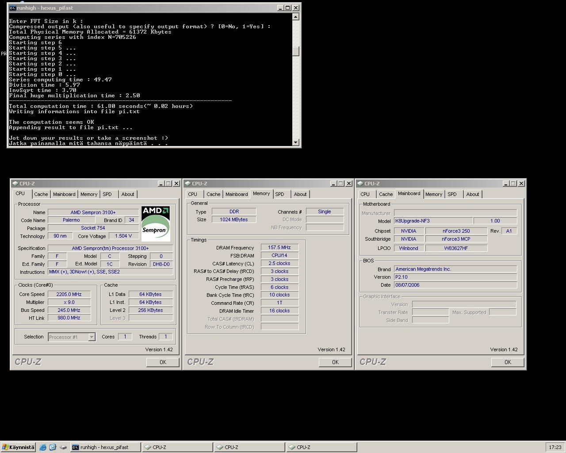Click the Multiplier x 9.0 value
Image resolution: width=566 pixels, height=453 pixels.
tap(69, 302)
